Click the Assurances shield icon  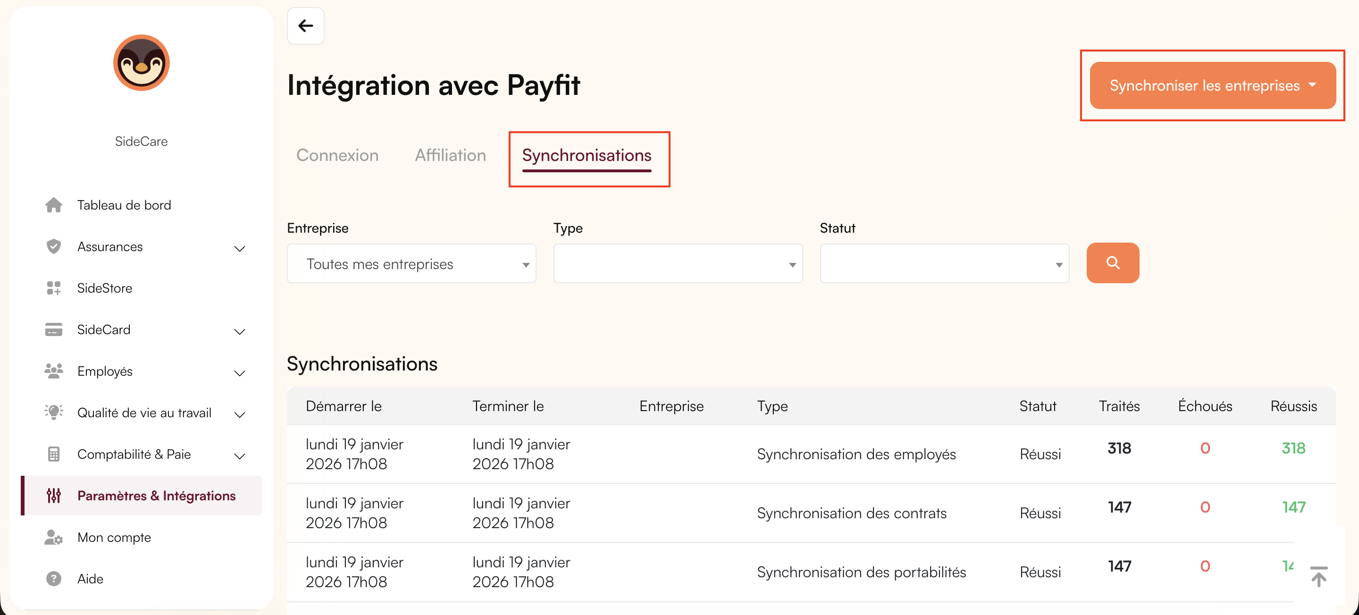coord(53,246)
